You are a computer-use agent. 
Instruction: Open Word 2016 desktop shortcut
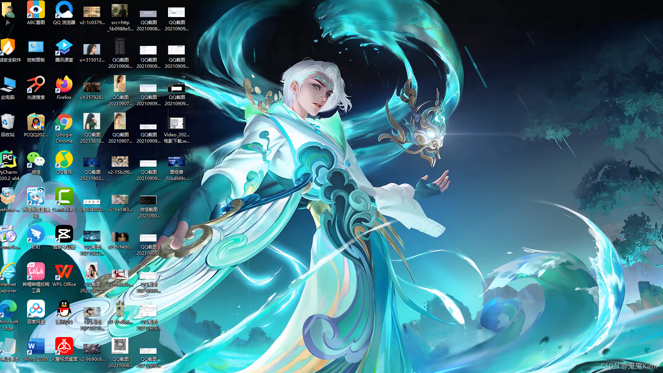36,350
